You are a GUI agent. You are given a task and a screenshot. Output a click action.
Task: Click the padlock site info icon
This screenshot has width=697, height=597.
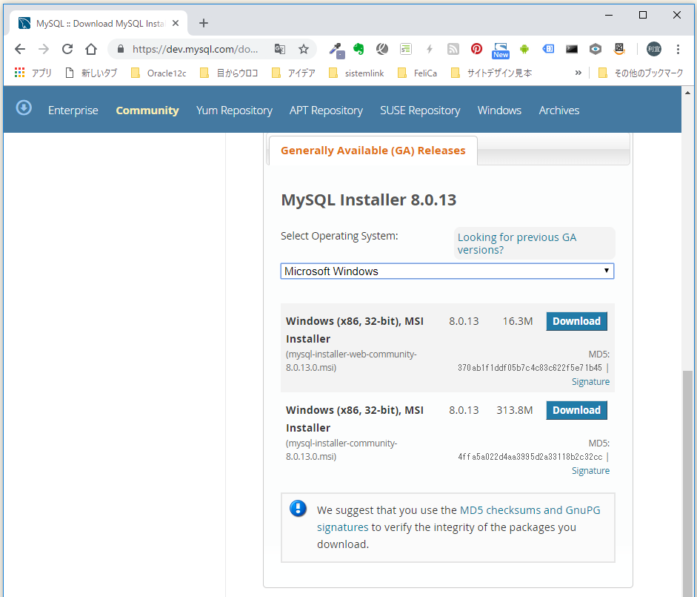tap(121, 49)
